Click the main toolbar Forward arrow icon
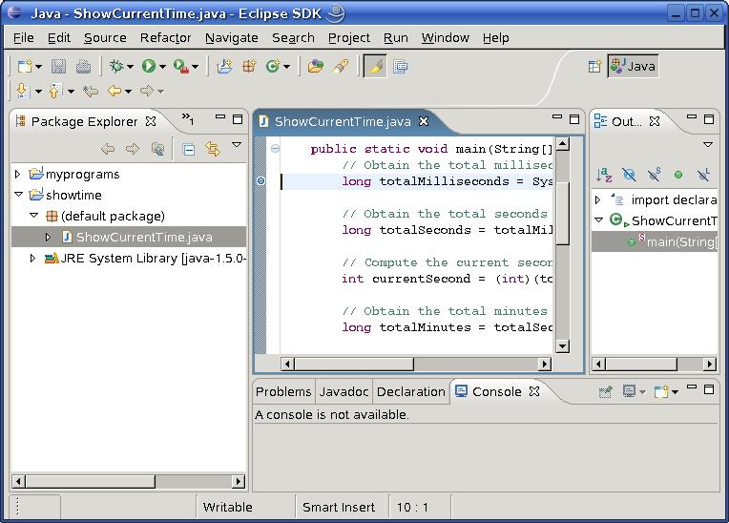The image size is (729, 523). click(x=146, y=91)
